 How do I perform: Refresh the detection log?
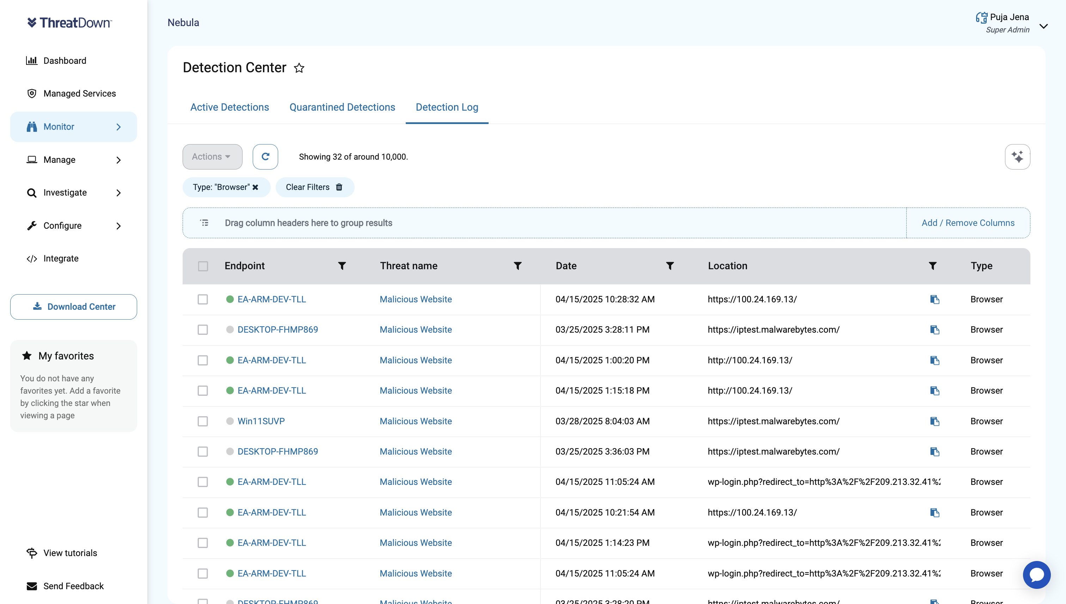point(265,156)
